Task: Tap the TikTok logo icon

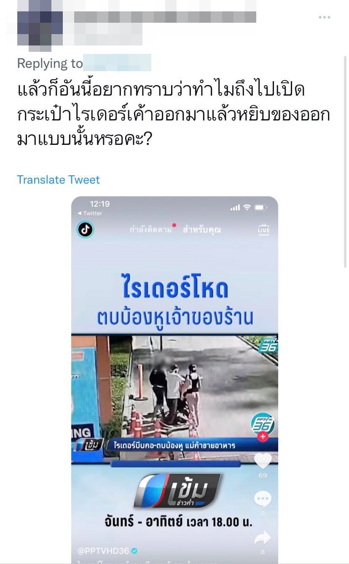Action: 85,230
